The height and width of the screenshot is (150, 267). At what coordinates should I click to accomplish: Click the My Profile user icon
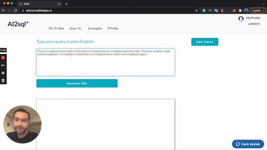241,18
